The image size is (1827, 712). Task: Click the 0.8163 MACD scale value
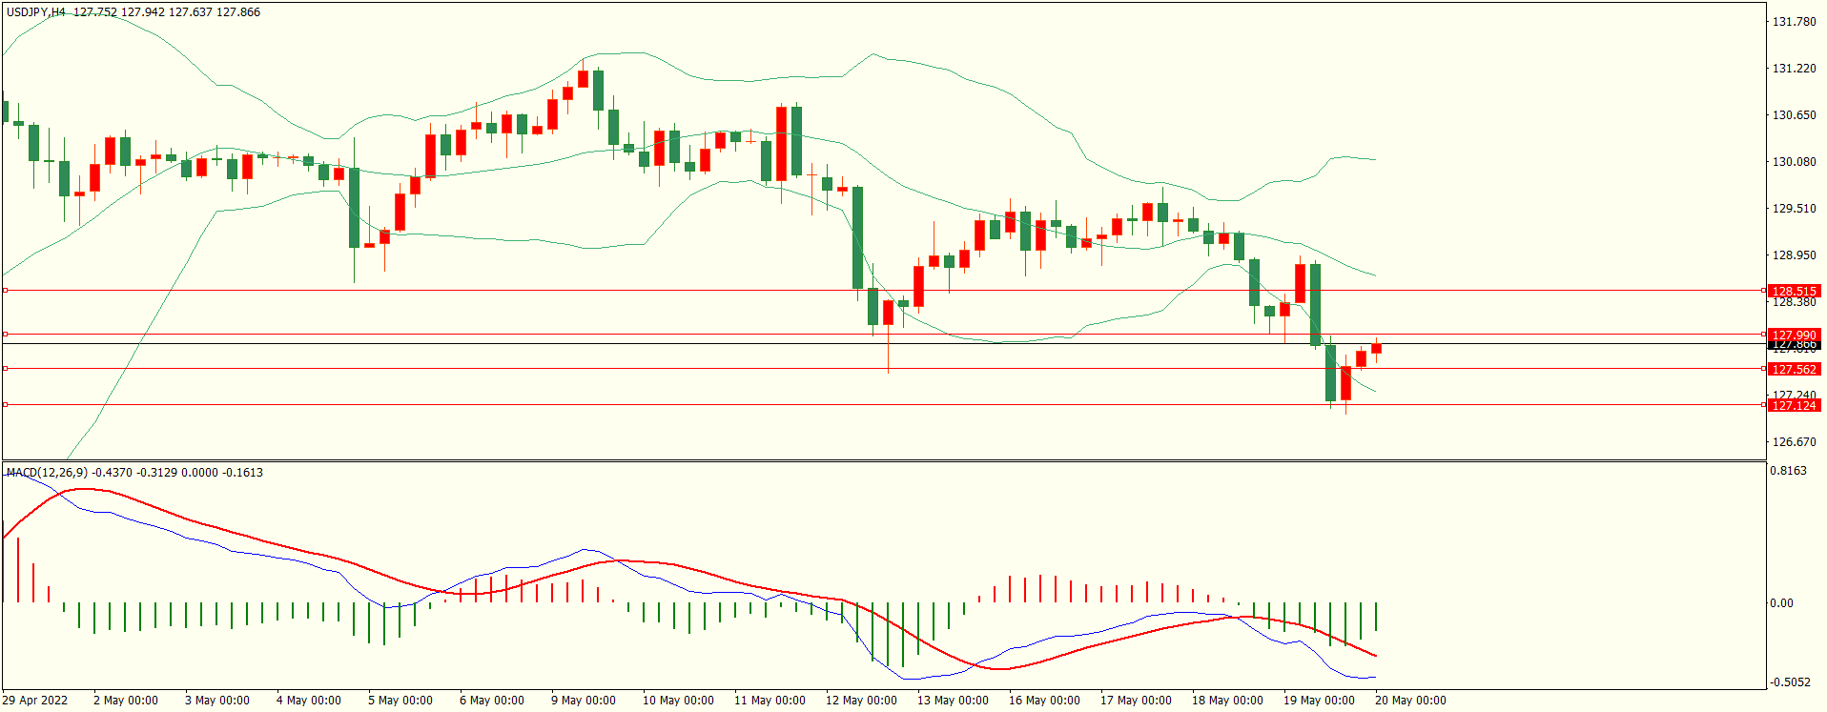[1787, 470]
